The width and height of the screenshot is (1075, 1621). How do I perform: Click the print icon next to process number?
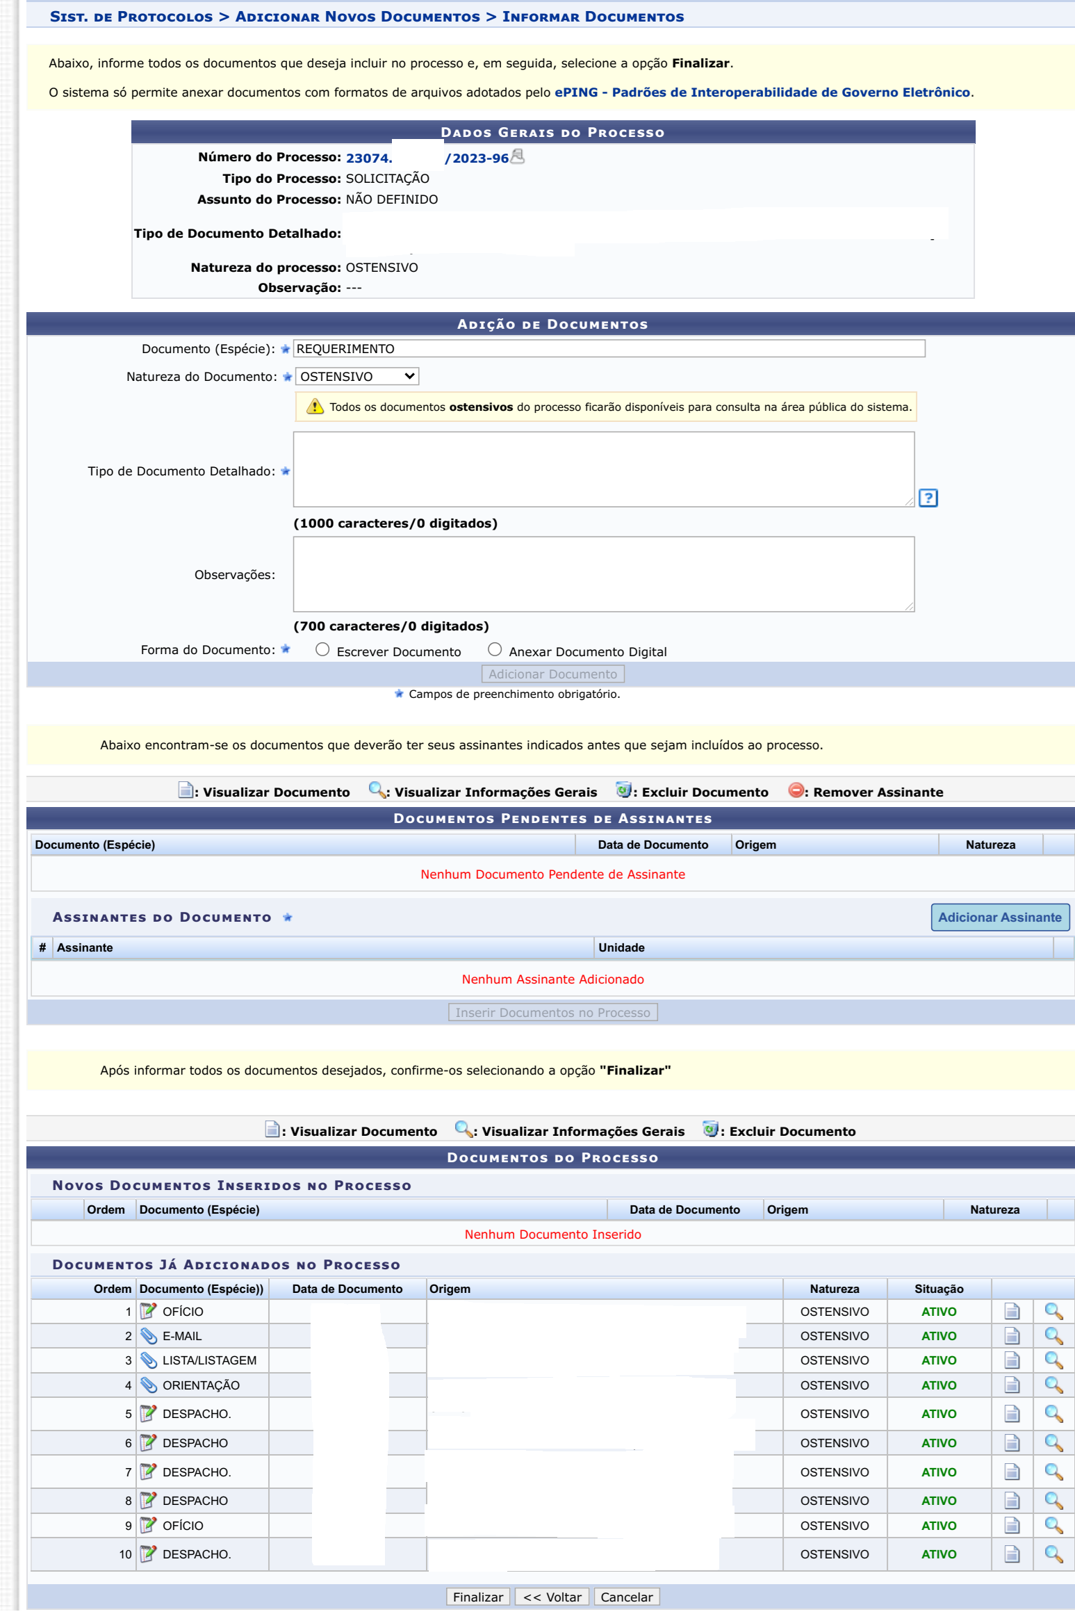[518, 157]
